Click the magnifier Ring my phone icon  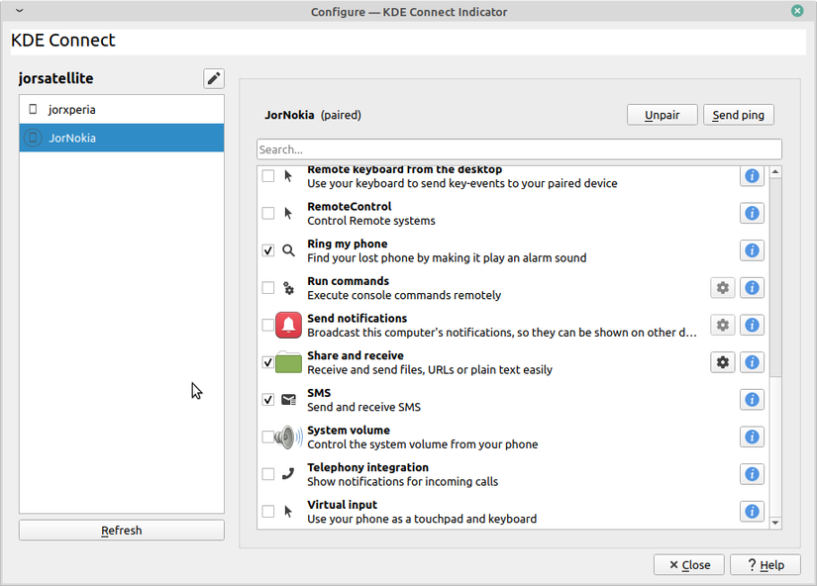click(x=288, y=250)
